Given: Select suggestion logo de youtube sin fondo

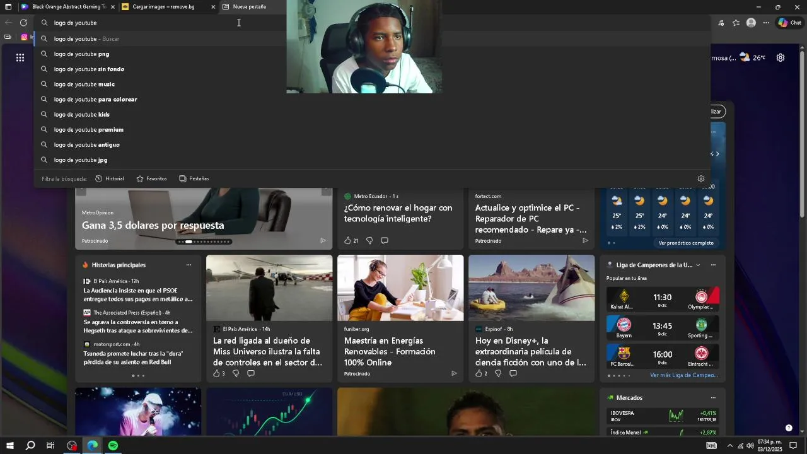Looking at the screenshot, I should click(x=372, y=69).
